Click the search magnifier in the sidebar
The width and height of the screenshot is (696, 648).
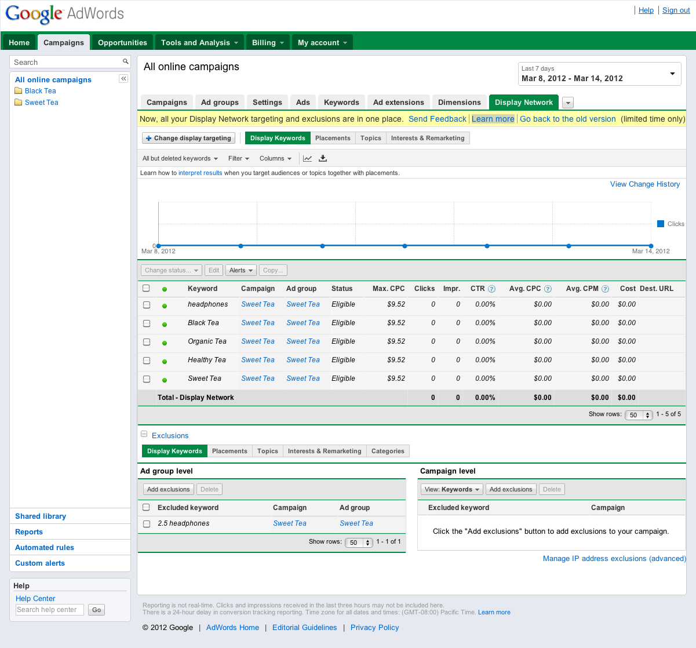coord(125,61)
